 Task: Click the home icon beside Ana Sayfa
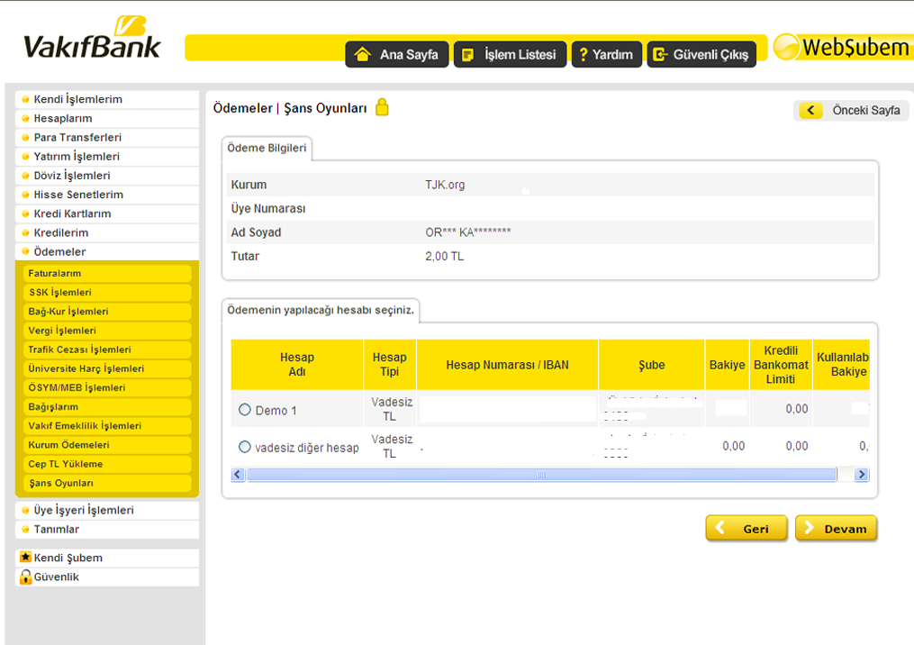tap(363, 54)
